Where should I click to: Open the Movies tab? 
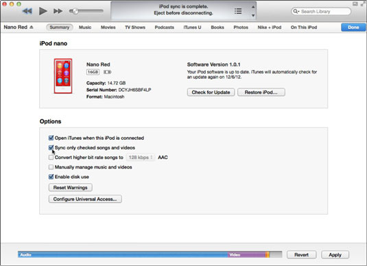(x=108, y=27)
